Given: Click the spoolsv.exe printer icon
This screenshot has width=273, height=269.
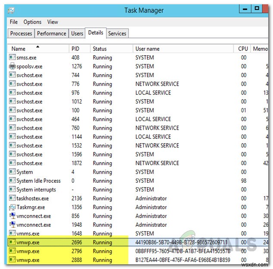Looking at the screenshot, I should (12, 66).
